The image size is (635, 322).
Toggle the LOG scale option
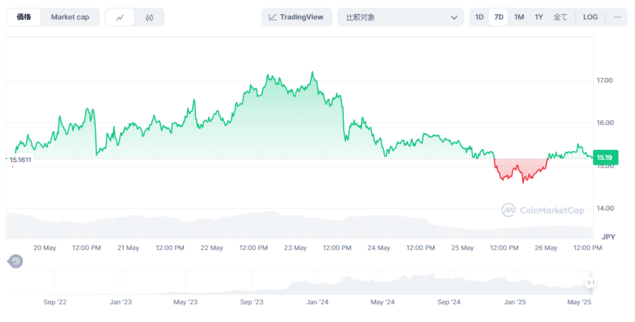[590, 17]
